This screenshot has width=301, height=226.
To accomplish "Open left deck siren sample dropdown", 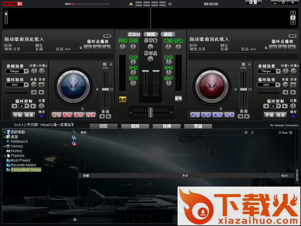I will (x=17, y=85).
